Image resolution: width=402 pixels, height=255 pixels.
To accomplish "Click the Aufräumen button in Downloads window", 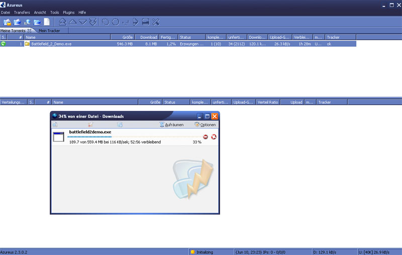I will click(171, 124).
